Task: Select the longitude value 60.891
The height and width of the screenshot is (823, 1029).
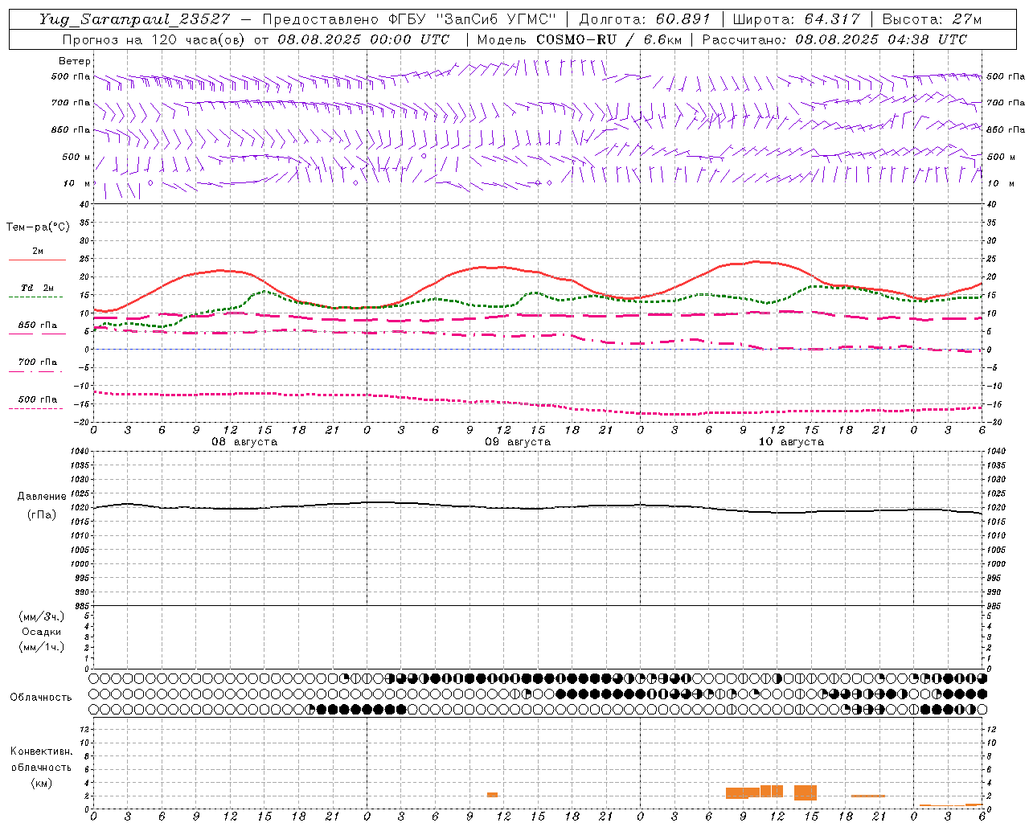Action: [x=683, y=19]
